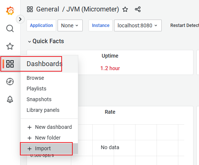Mark dashboard as favorite with the star beside the title
The width and height of the screenshot is (199, 165).
pos(125,9)
